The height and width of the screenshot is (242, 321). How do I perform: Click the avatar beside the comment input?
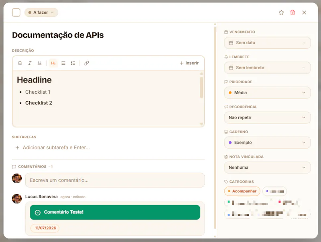[17, 178]
